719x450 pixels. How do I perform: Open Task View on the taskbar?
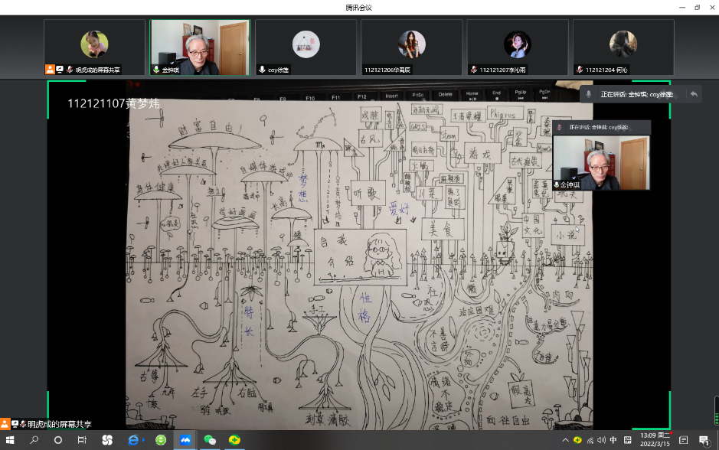coord(83,440)
